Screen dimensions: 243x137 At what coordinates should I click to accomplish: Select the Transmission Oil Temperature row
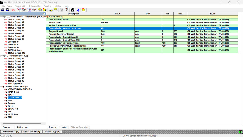point(142,43)
